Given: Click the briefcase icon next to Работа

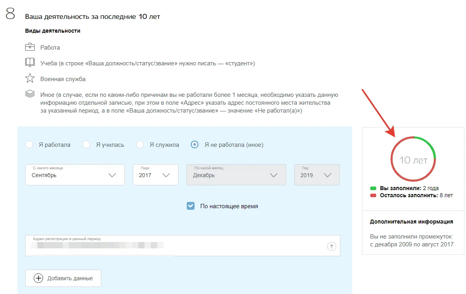Looking at the screenshot, I should (x=30, y=47).
